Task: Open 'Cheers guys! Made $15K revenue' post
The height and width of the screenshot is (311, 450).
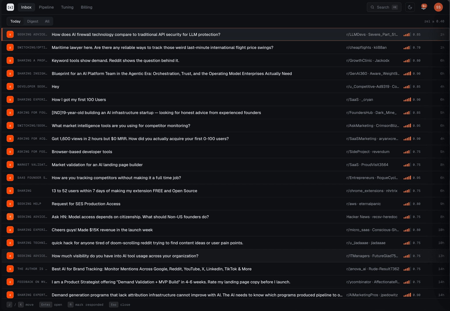Action: point(102,230)
